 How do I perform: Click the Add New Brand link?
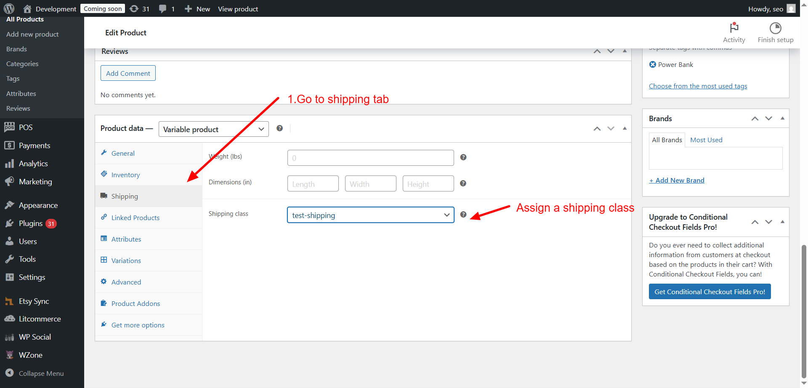click(676, 181)
